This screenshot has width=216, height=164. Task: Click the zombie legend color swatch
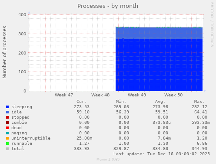7,123
